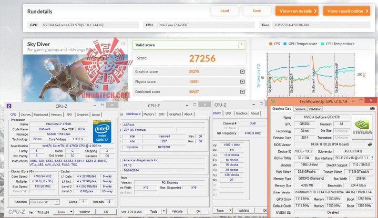Viewport: 378px width, 218px height.
Task: Click the Physics score value 12851
Action: coord(194,82)
